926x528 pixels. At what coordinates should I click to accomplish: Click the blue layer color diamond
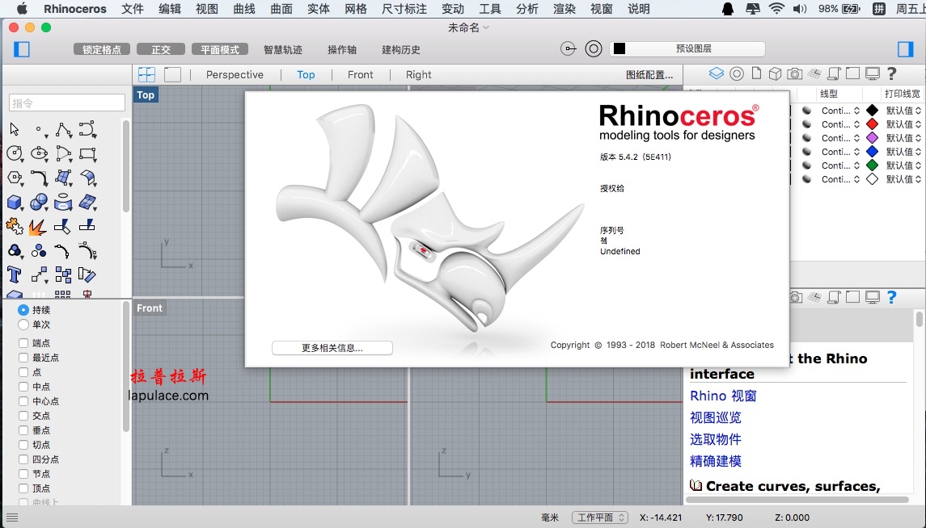(x=873, y=152)
